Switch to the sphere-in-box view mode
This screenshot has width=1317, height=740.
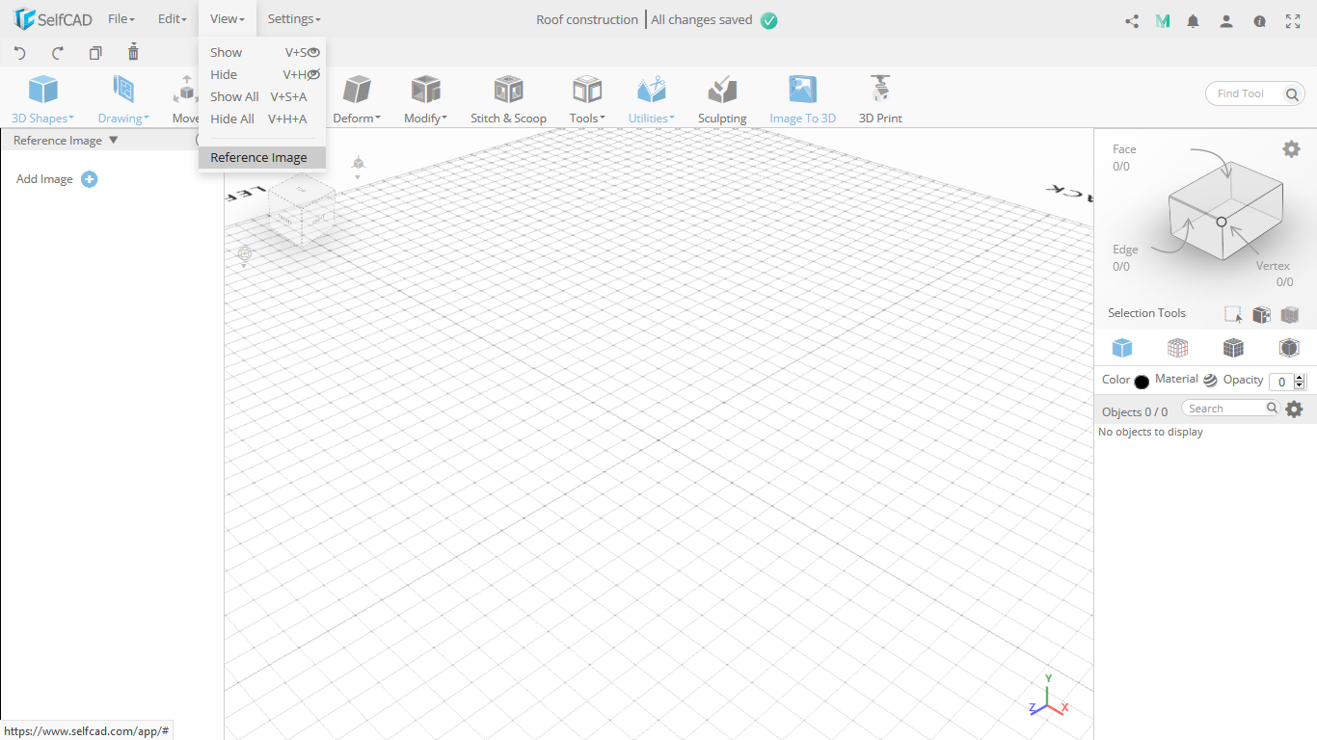1289,348
